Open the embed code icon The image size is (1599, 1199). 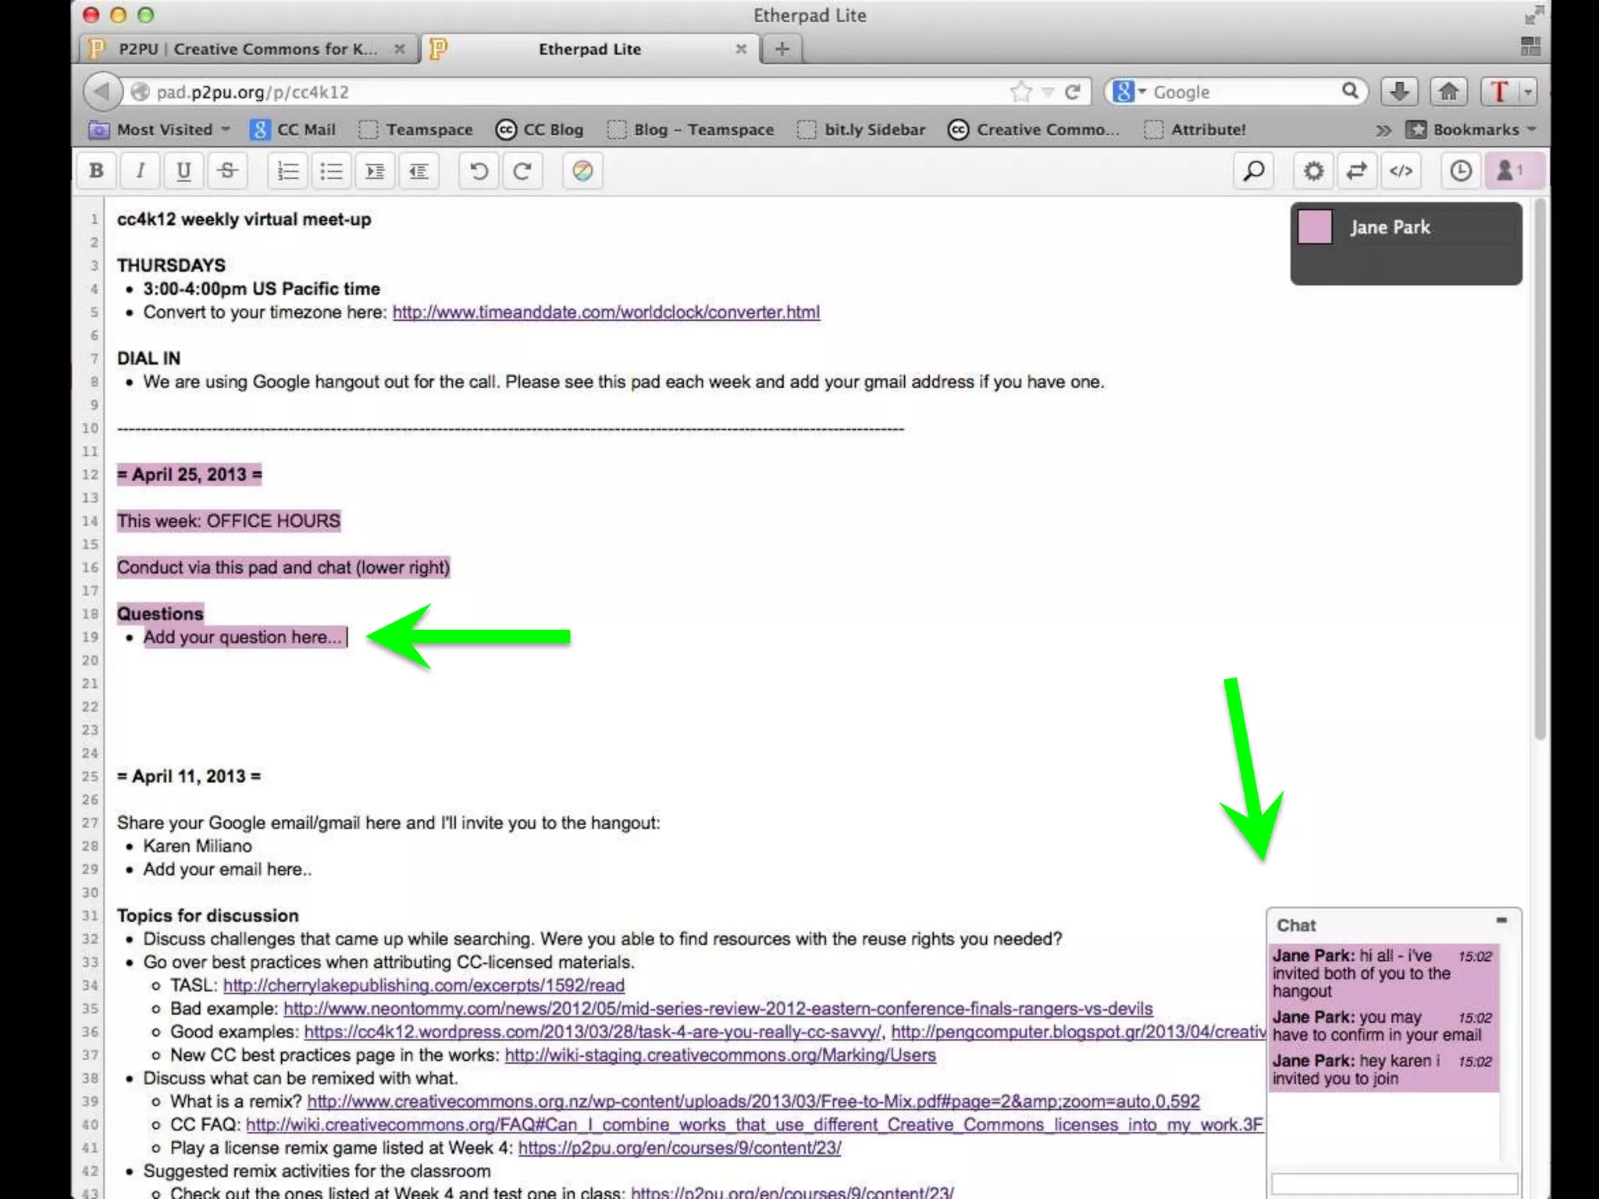pyautogui.click(x=1401, y=171)
